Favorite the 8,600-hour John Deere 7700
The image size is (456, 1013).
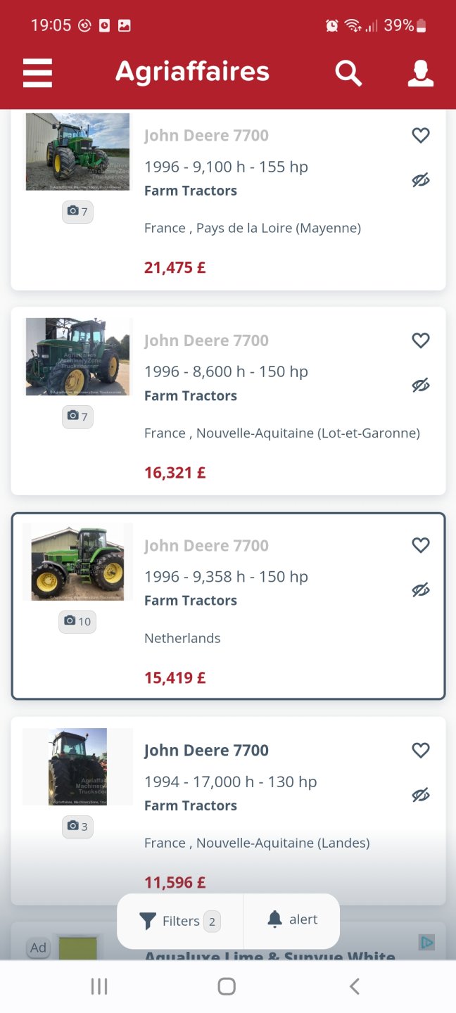point(420,340)
